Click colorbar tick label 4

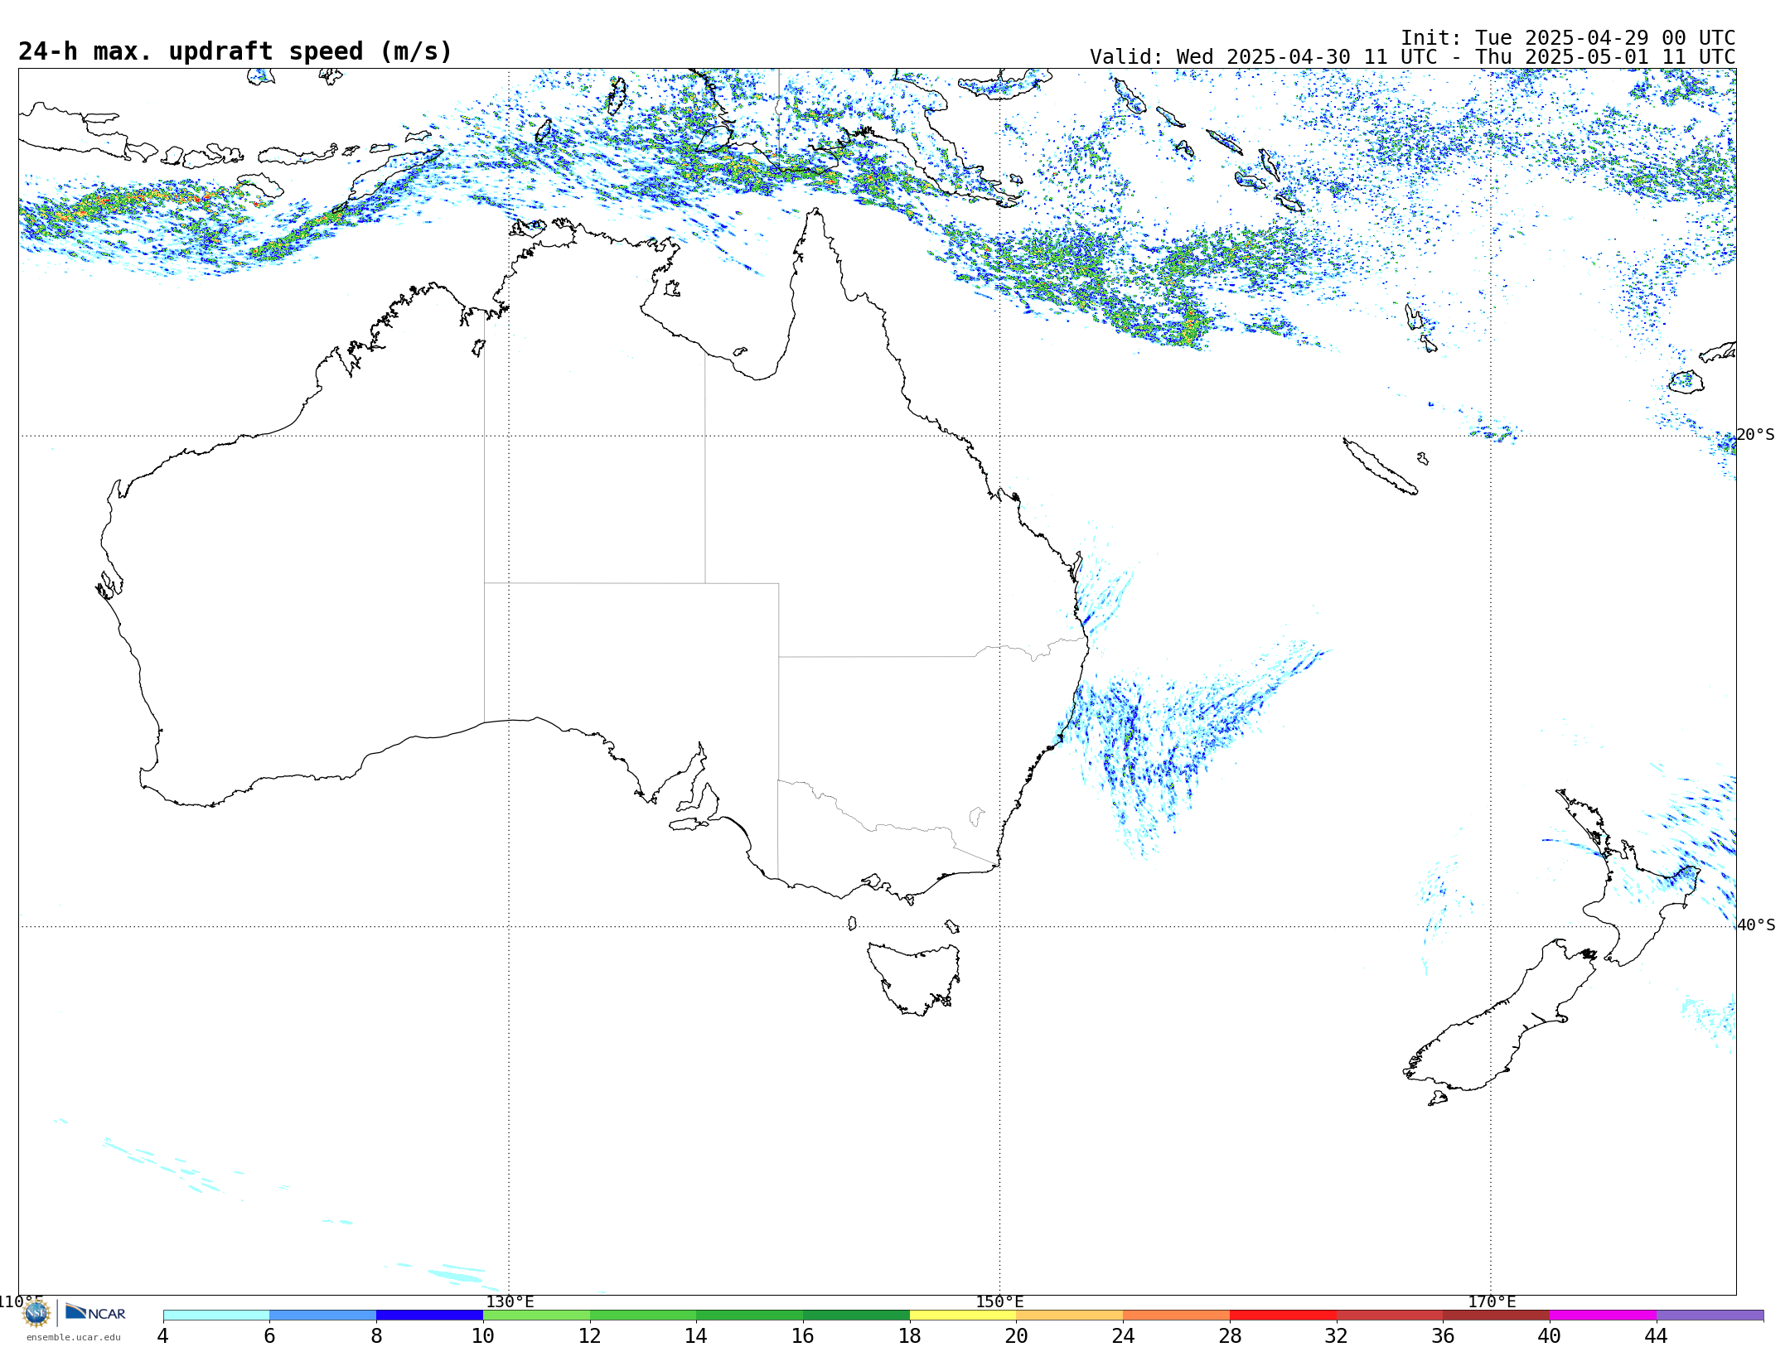click(x=163, y=1336)
